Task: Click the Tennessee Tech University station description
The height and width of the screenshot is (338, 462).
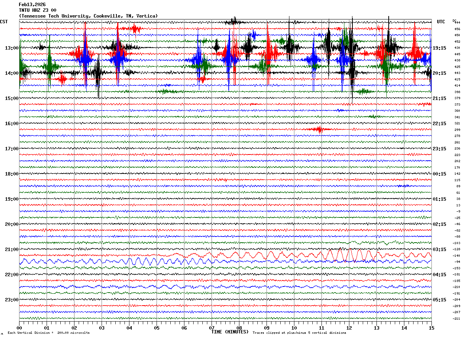Action: [x=88, y=16]
